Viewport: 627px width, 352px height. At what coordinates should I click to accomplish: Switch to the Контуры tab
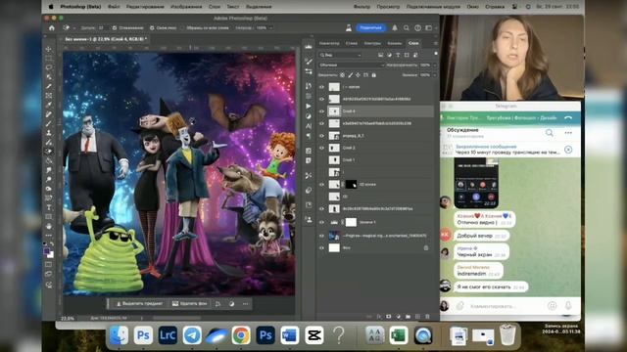click(372, 43)
